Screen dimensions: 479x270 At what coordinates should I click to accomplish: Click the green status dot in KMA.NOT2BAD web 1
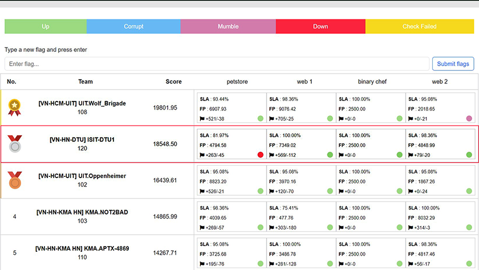pos(330,227)
